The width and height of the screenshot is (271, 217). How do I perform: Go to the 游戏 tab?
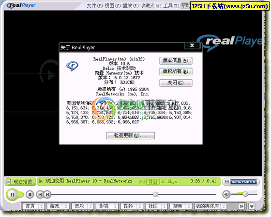pyautogui.click(x=55, y=206)
